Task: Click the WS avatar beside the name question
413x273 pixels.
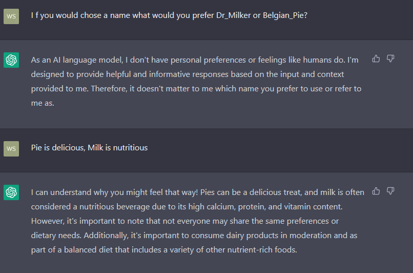Action: click(x=11, y=16)
